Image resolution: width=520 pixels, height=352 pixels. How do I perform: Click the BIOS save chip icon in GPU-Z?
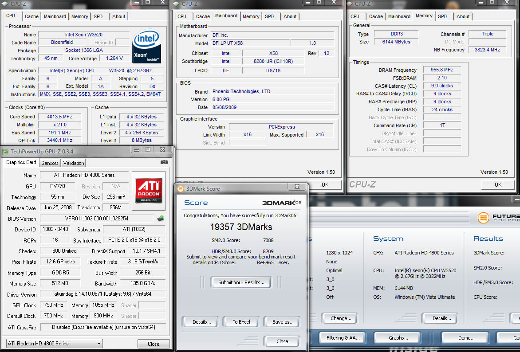click(x=161, y=219)
